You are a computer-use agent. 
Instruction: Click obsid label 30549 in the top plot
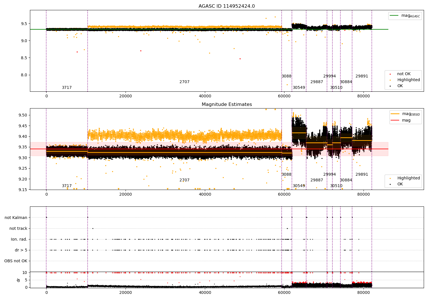point(299,88)
